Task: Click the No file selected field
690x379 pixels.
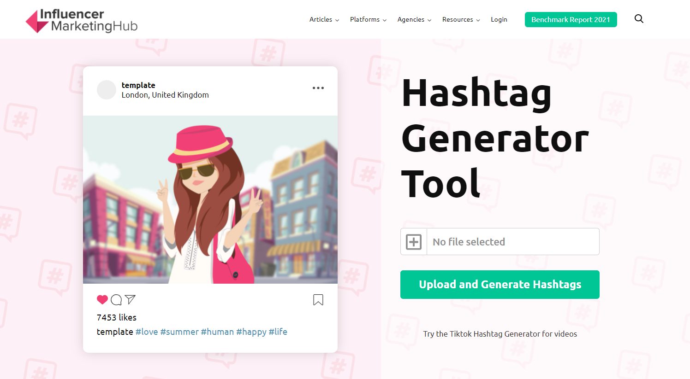Action: (x=500, y=242)
